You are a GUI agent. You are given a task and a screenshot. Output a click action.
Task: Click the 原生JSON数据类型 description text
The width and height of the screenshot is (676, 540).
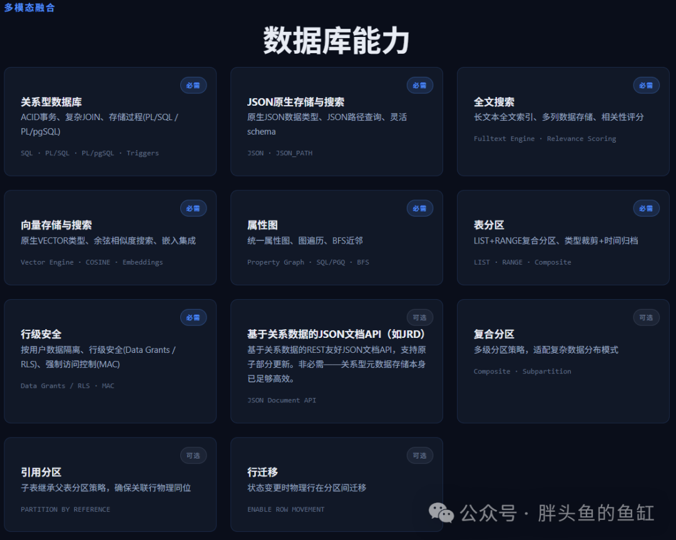(327, 124)
